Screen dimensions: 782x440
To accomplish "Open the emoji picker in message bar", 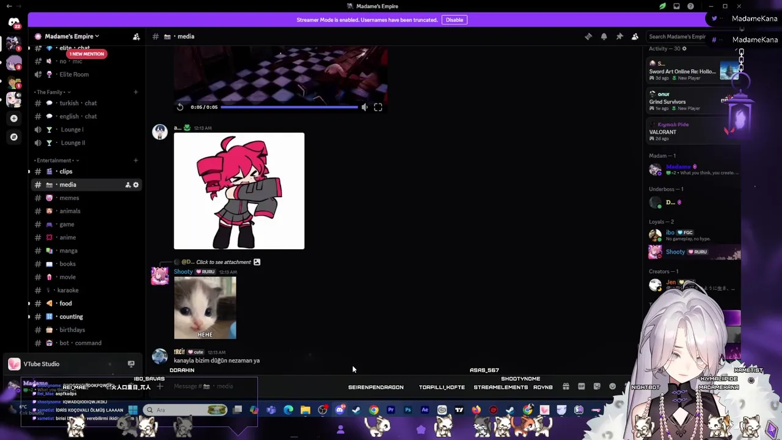I will coord(613,386).
